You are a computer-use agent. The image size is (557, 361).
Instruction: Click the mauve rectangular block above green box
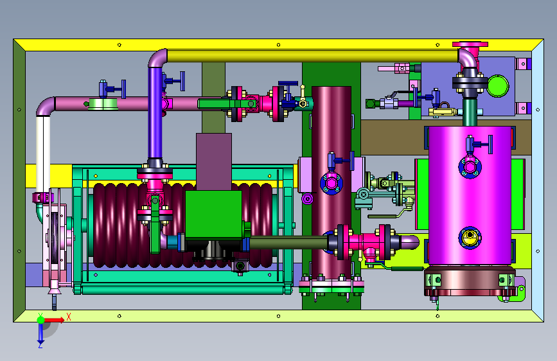click(214, 162)
